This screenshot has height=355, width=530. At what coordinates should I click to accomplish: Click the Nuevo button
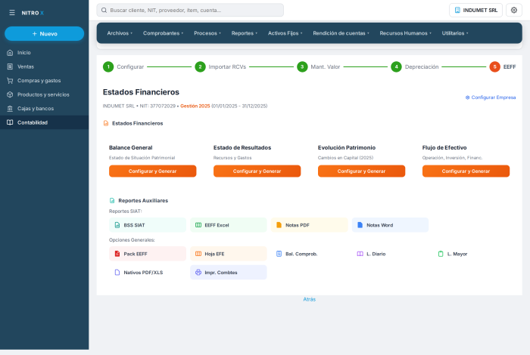point(44,34)
